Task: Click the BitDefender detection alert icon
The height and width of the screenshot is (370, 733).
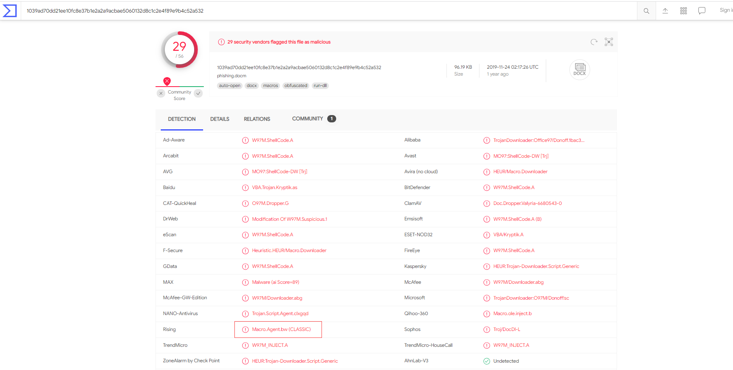Action: [487, 188]
